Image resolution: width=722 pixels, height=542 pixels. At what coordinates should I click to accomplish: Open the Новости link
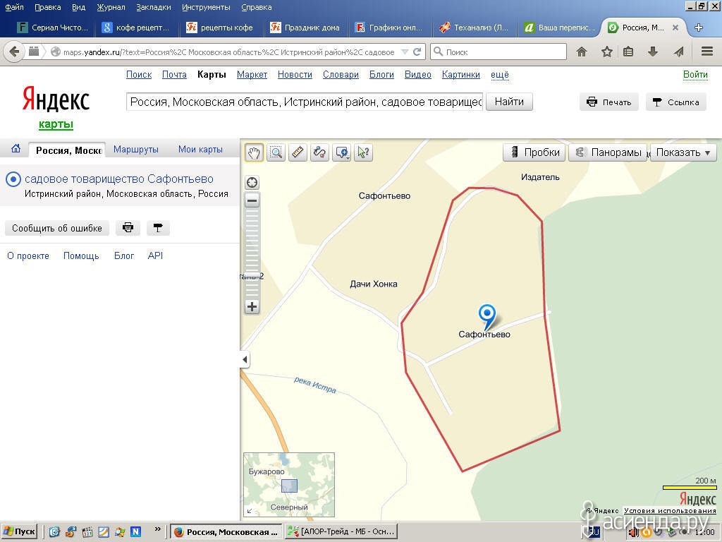[x=295, y=75]
